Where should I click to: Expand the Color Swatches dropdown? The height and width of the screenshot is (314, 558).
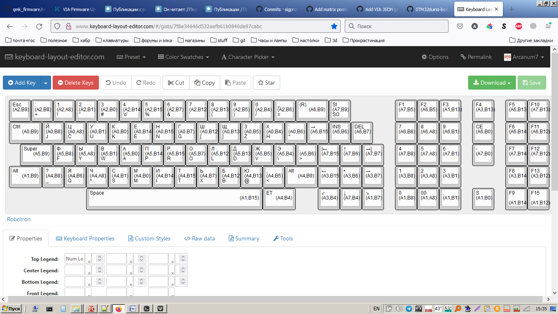[x=183, y=57]
